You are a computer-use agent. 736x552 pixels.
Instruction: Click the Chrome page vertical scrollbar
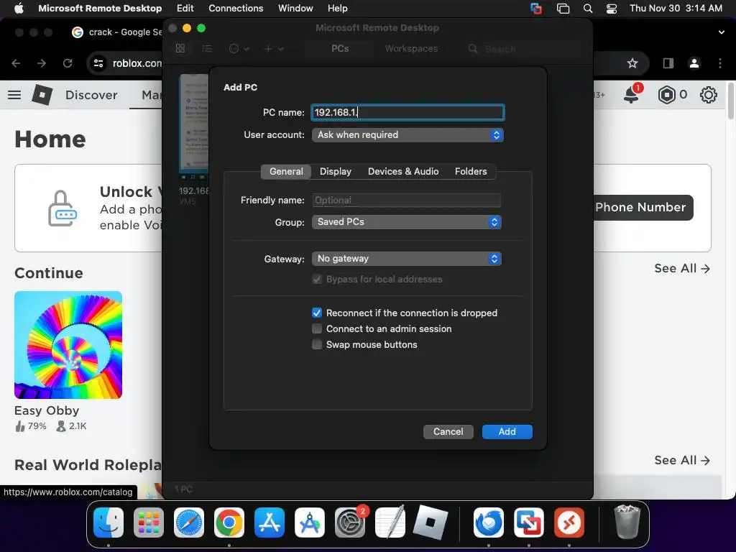[731, 102]
